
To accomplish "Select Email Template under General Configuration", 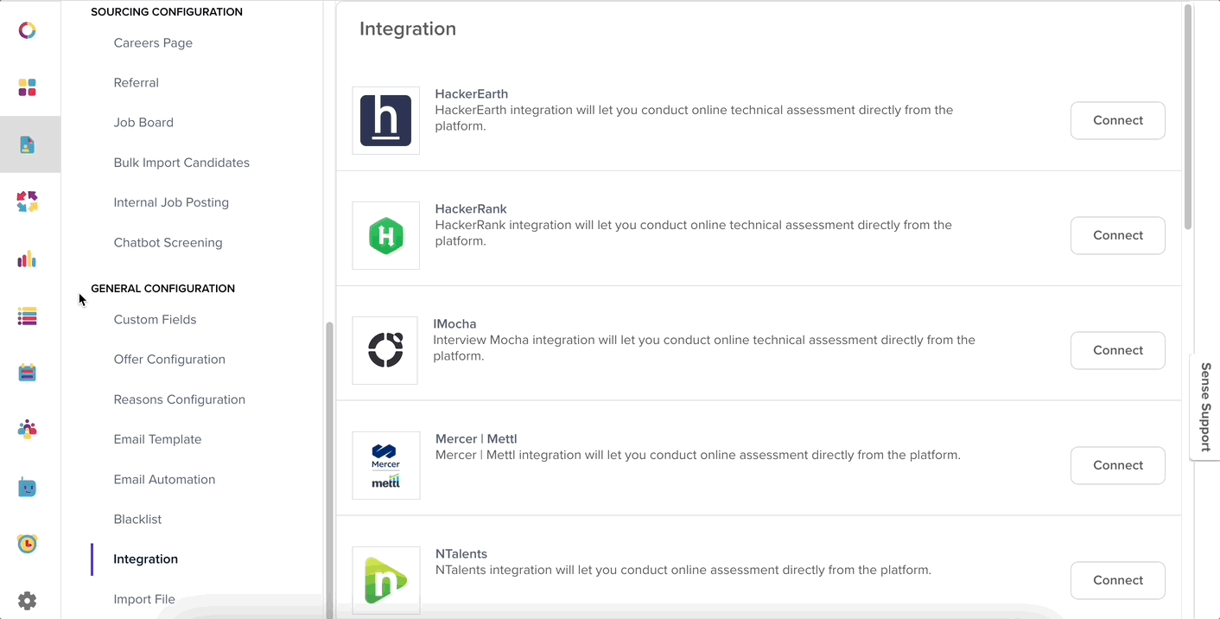I will click(x=157, y=439).
